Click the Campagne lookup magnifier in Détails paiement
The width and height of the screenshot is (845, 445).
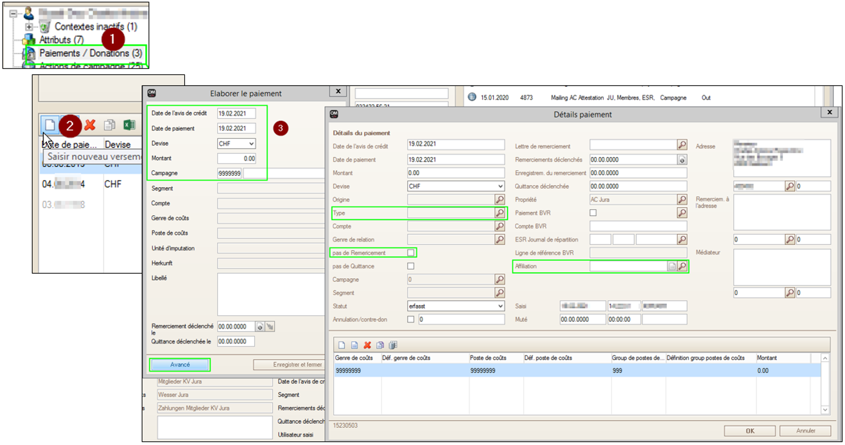click(499, 280)
